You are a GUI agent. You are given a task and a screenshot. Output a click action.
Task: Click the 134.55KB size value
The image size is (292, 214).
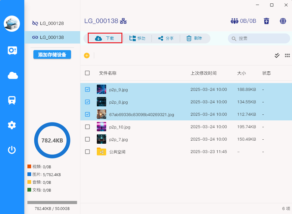coord(247,102)
